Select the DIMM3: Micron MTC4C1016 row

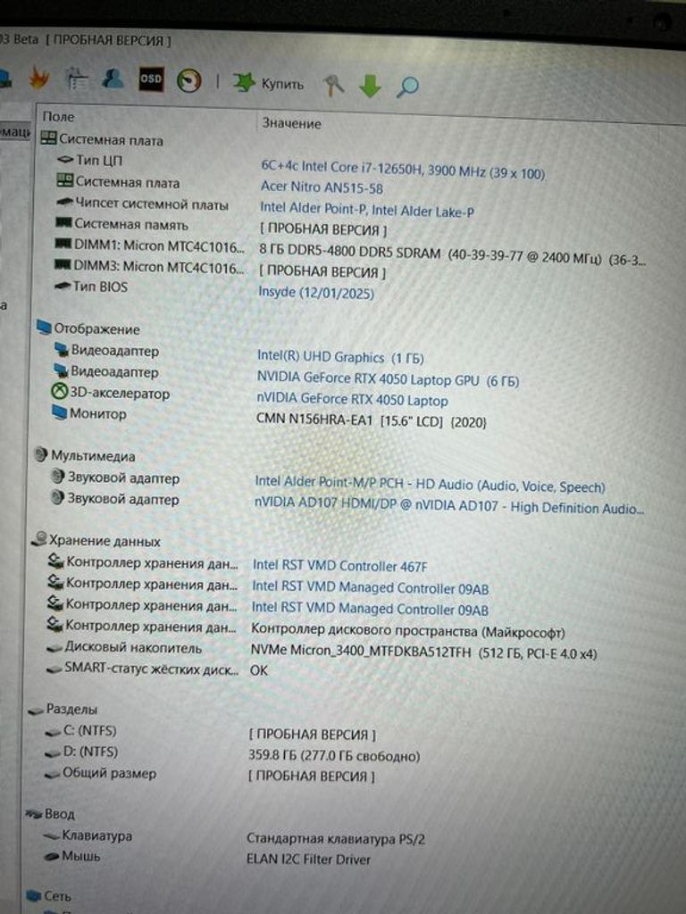[x=149, y=266]
